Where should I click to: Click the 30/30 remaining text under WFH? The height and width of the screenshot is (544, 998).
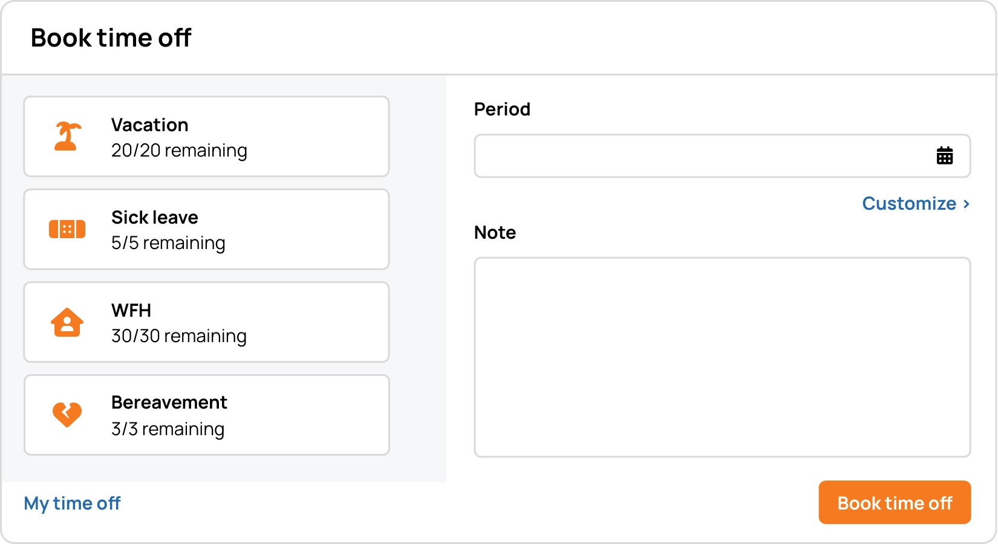(x=179, y=336)
